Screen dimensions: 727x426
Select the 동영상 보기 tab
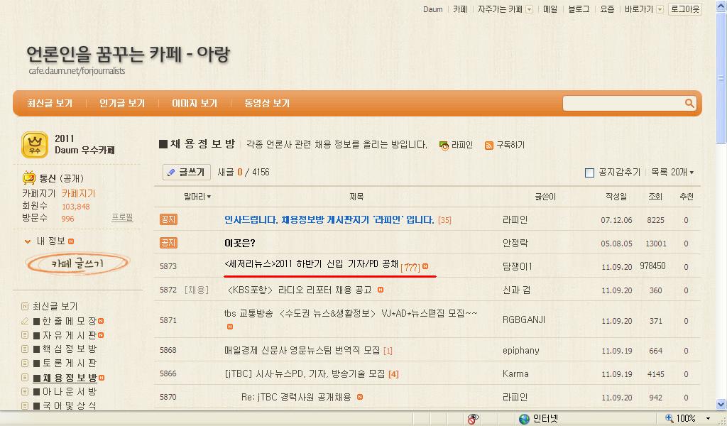coord(267,104)
